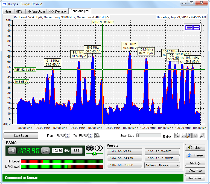Click the MAX full band span icon
The height and width of the screenshot is (184, 210).
pos(97,135)
